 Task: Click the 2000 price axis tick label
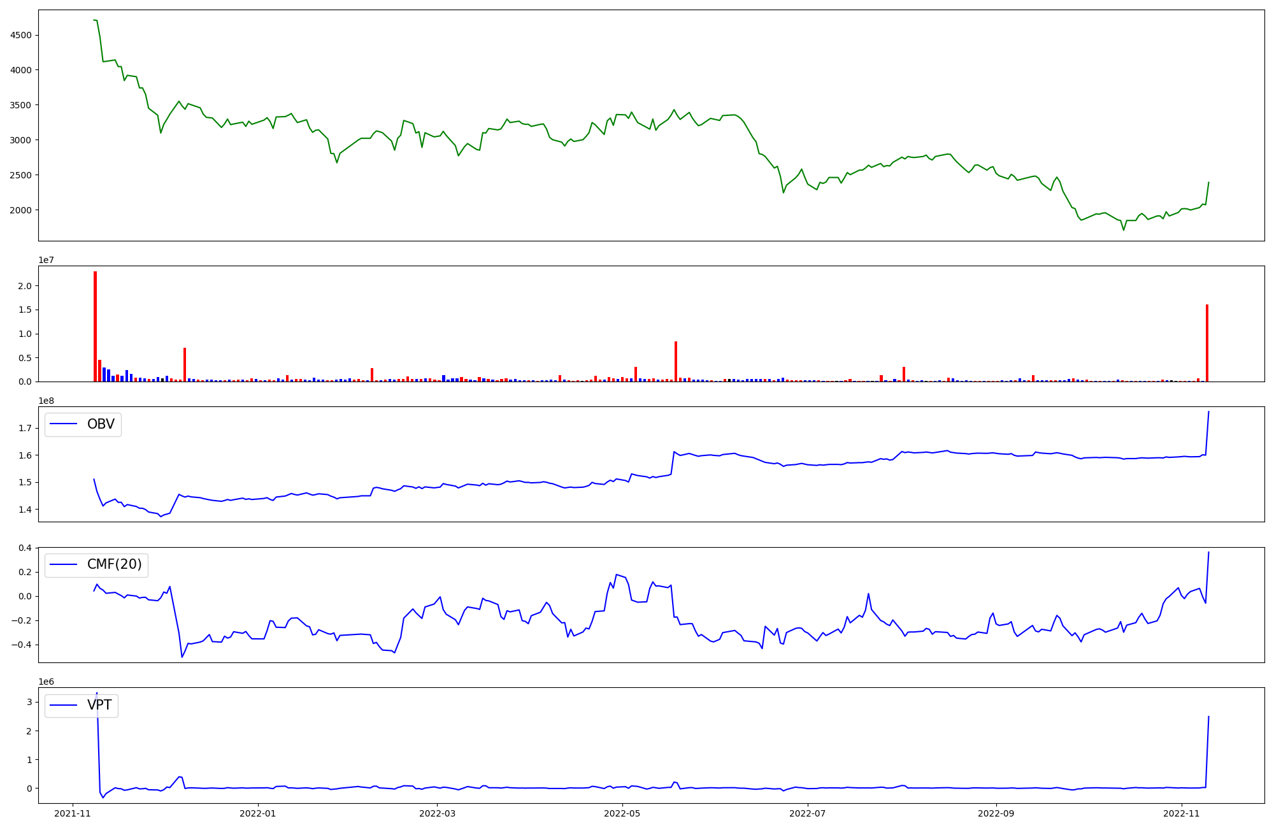[21, 210]
